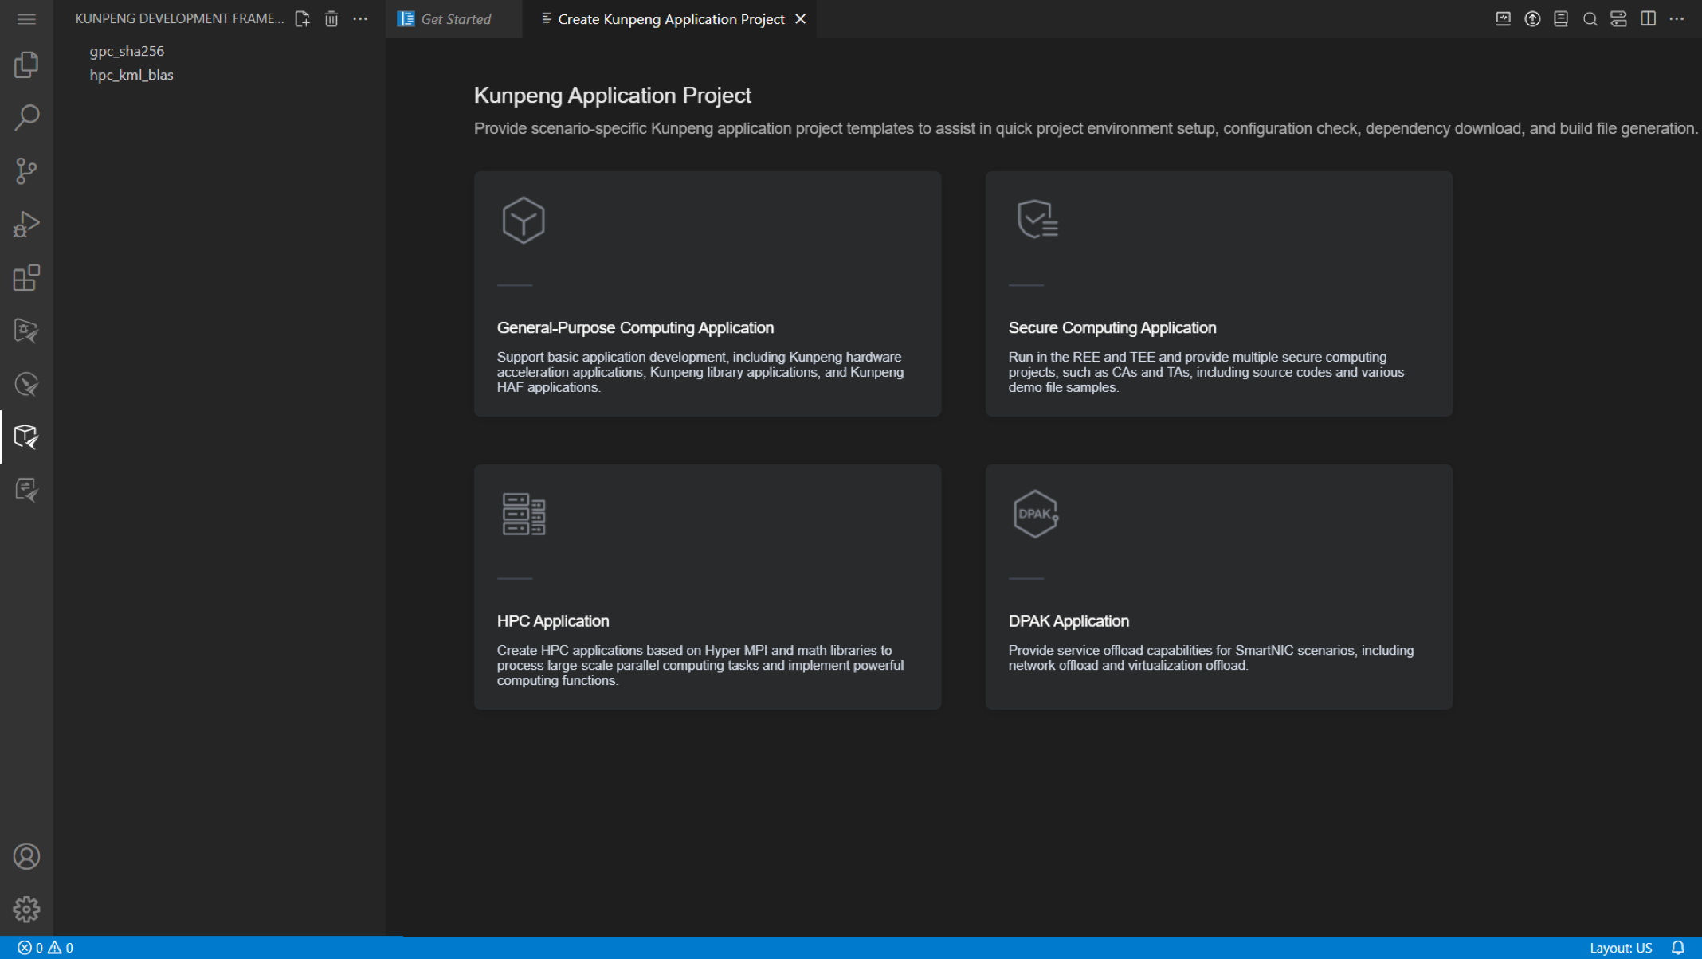Click the server configuration icon in top-right toolbar
This screenshot has height=959, width=1702.
coord(1618,19)
